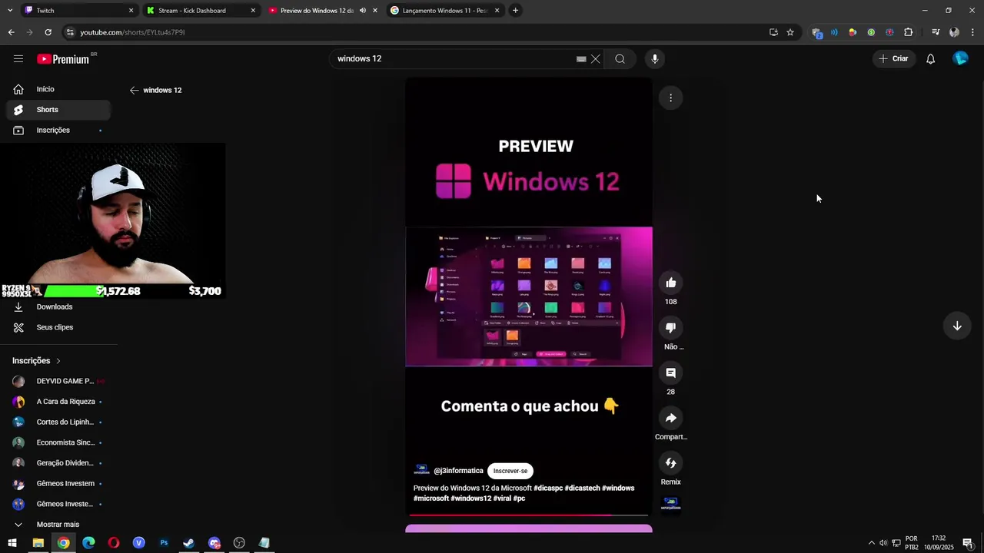Open Downloads in the sidebar
The image size is (984, 553).
pos(58,306)
